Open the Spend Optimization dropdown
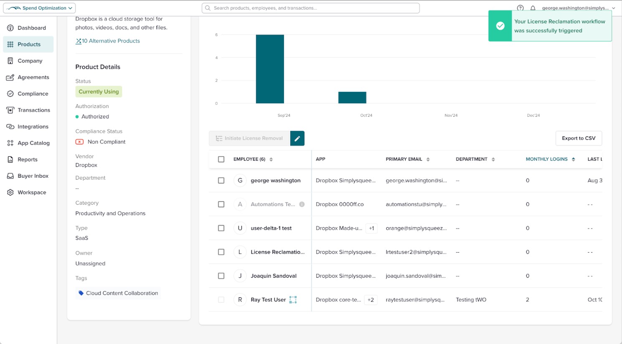Viewport: 622px width, 344px height. (x=39, y=8)
